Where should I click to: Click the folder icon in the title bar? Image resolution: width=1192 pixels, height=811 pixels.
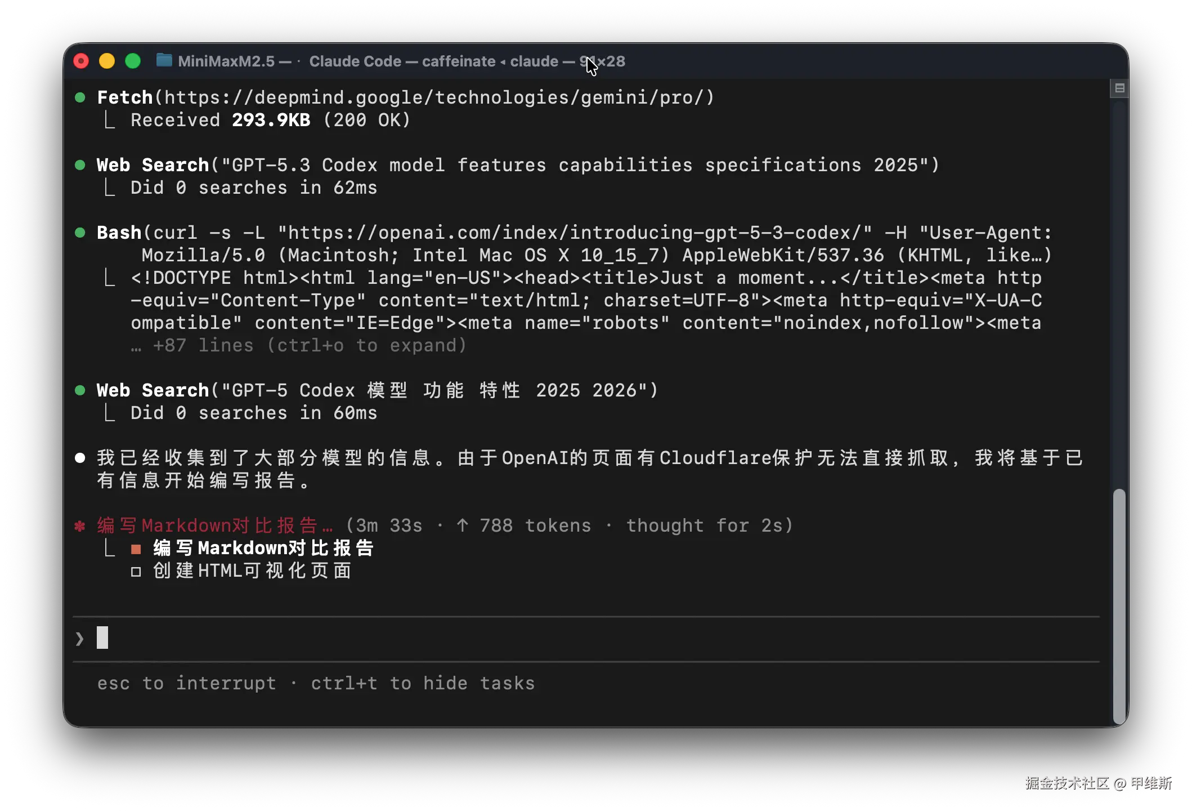[x=164, y=60]
